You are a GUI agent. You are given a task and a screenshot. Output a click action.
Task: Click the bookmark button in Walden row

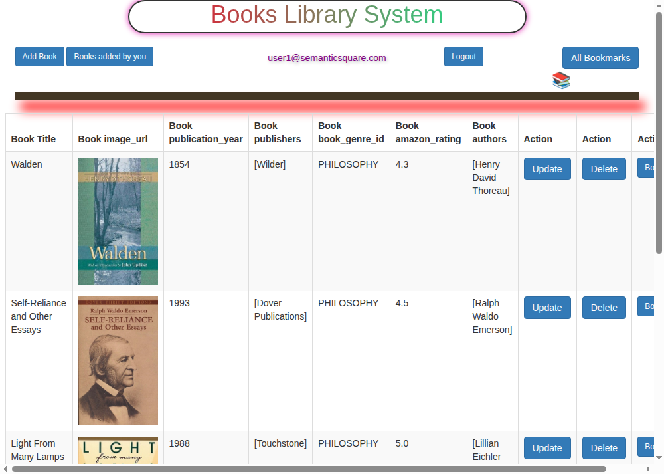[646, 168]
